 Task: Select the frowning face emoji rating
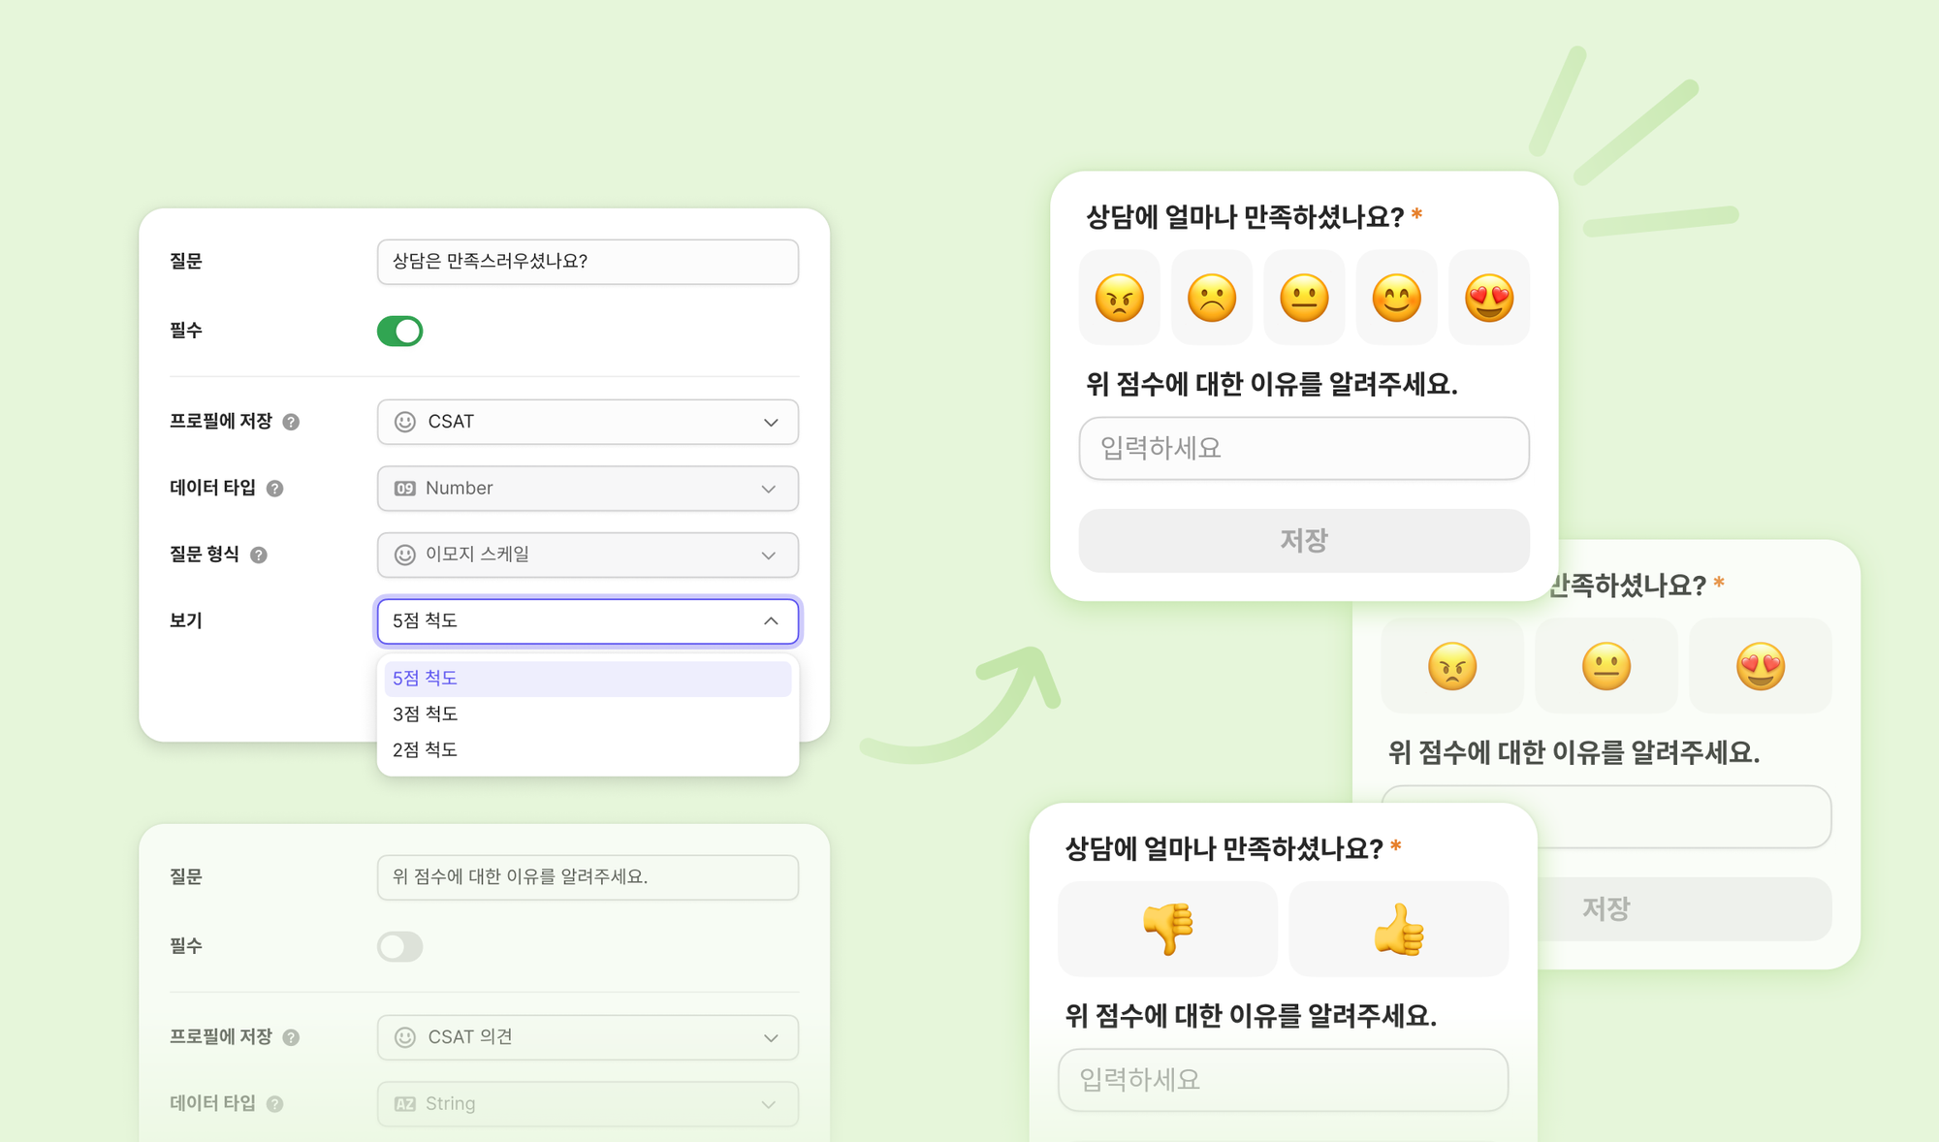click(1211, 298)
